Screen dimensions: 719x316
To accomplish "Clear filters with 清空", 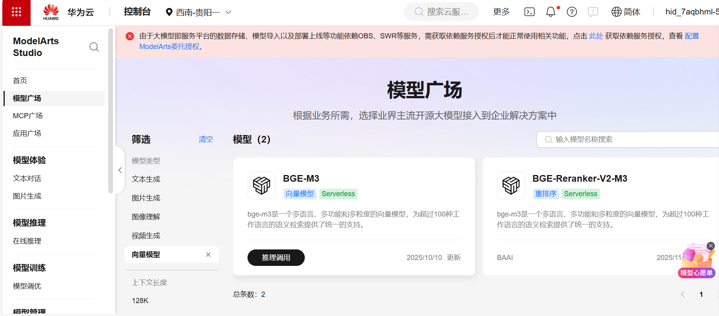I will click(x=206, y=139).
